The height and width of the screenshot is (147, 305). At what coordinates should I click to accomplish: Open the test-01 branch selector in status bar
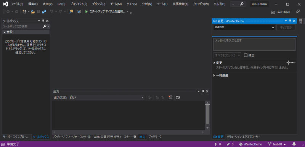(x=277, y=144)
